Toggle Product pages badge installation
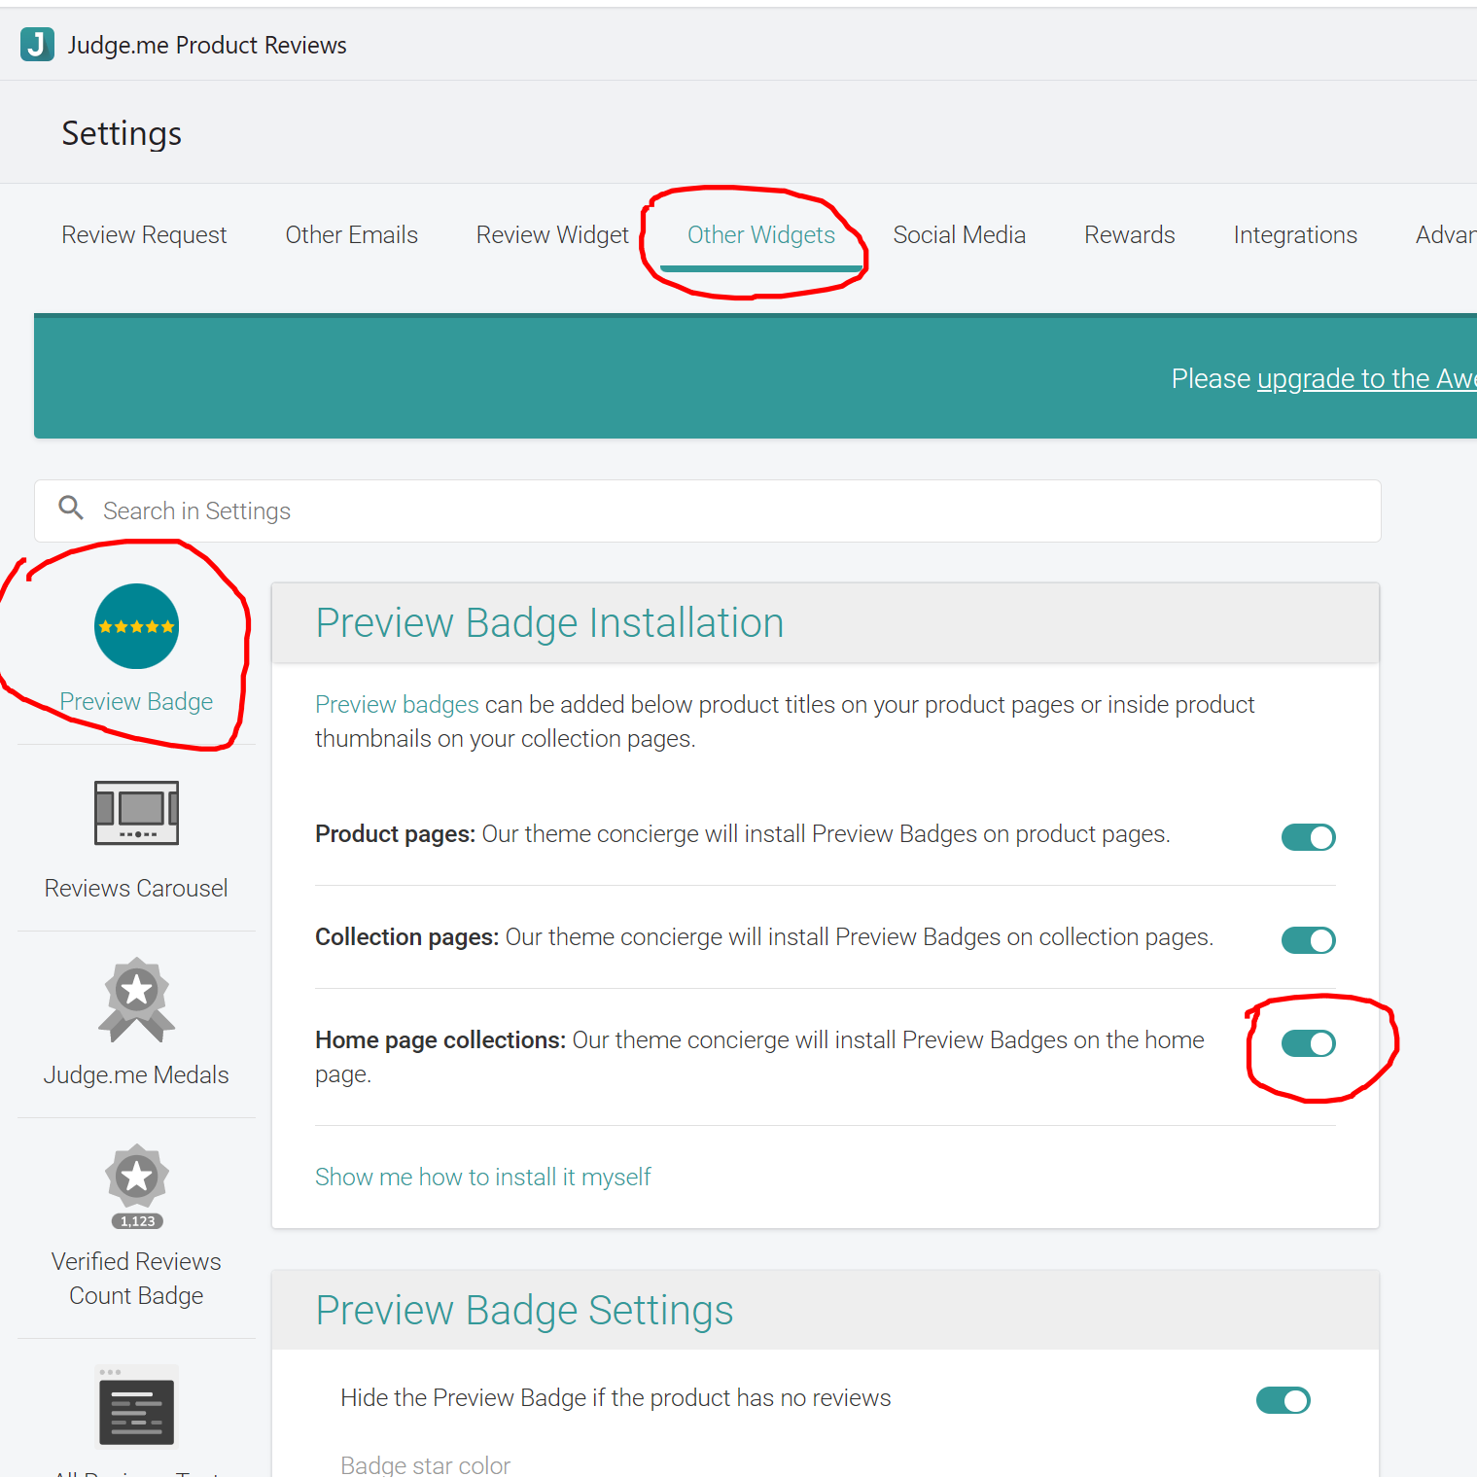The height and width of the screenshot is (1477, 1477). [1309, 837]
